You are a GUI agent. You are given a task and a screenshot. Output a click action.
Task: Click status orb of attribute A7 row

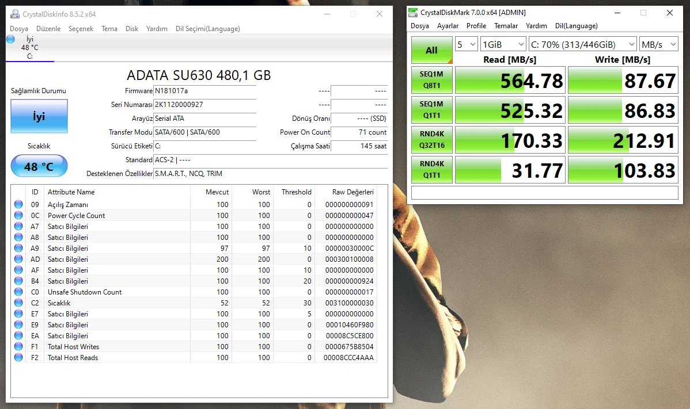(18, 226)
